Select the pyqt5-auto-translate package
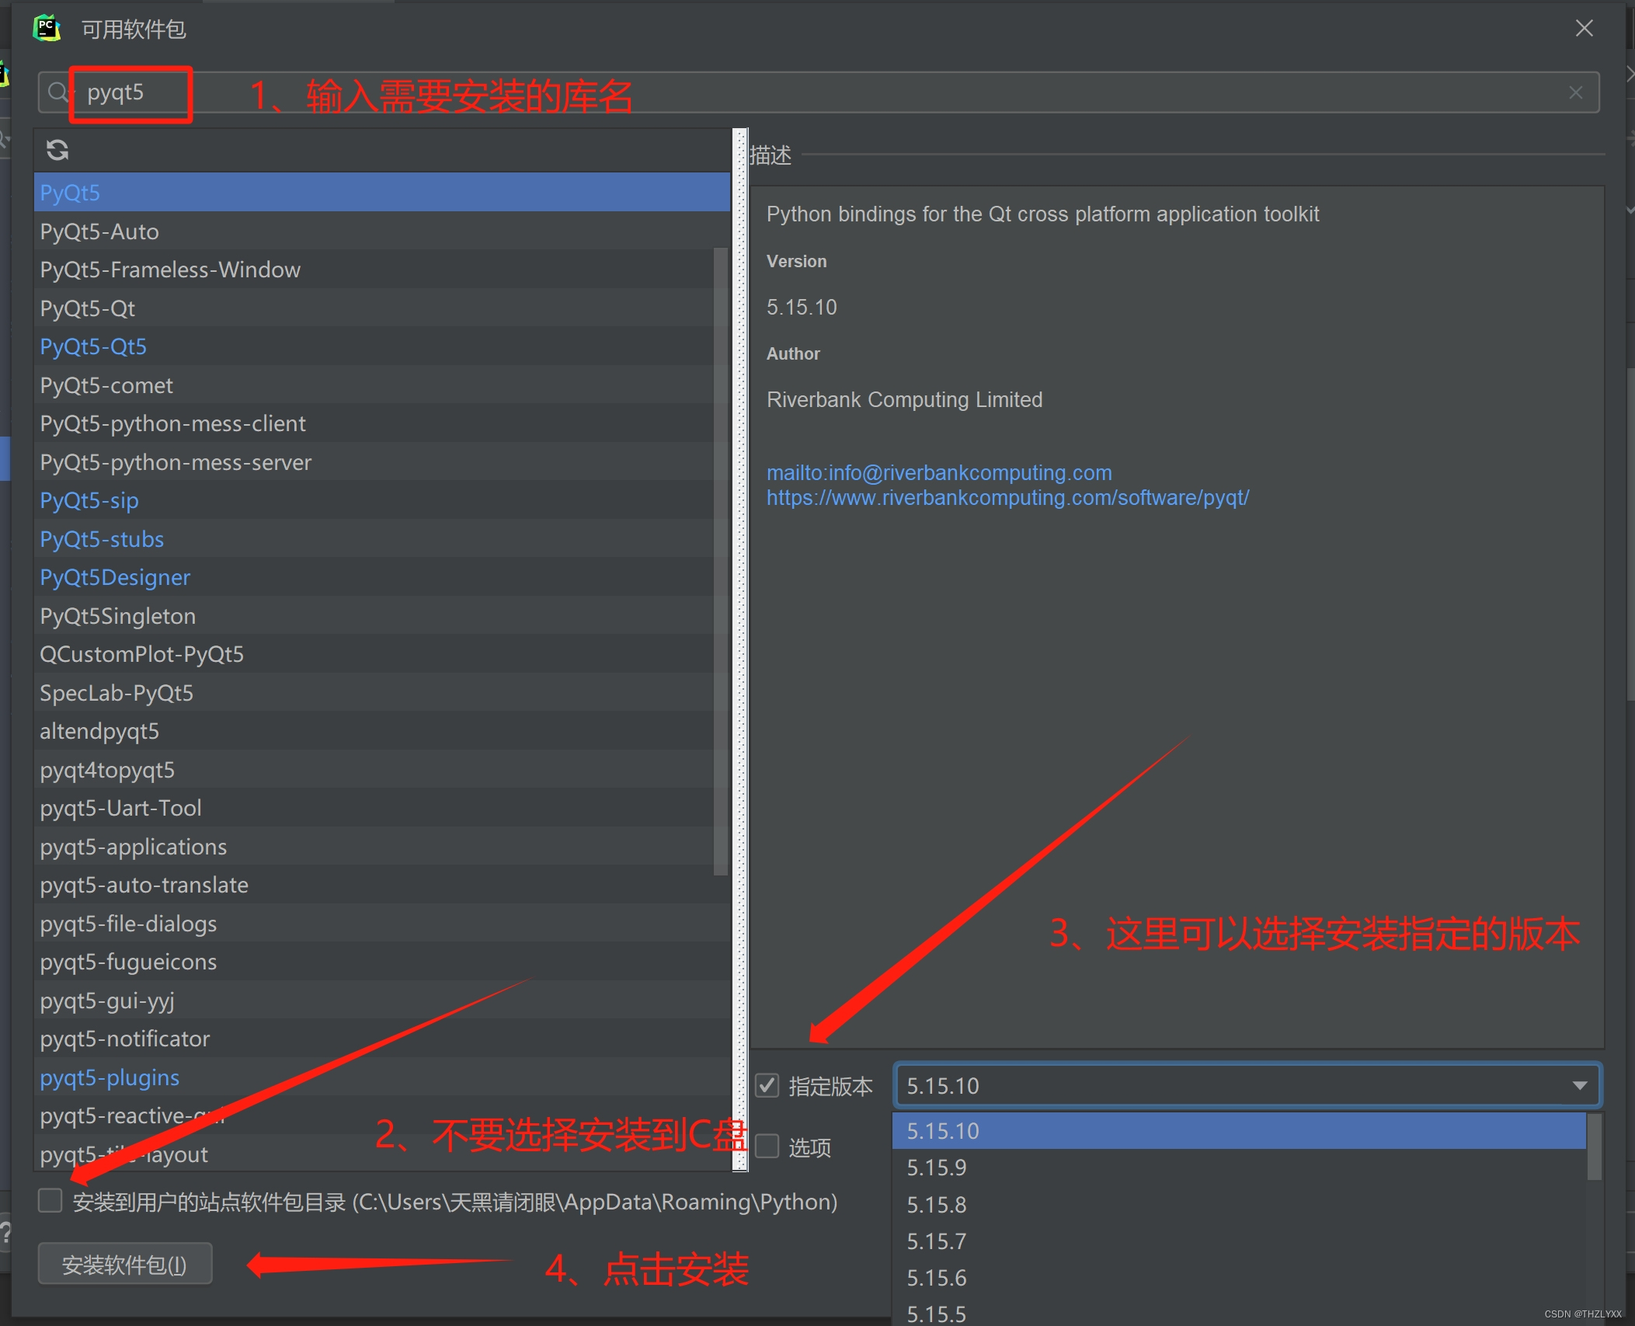1635x1326 pixels. [382, 884]
